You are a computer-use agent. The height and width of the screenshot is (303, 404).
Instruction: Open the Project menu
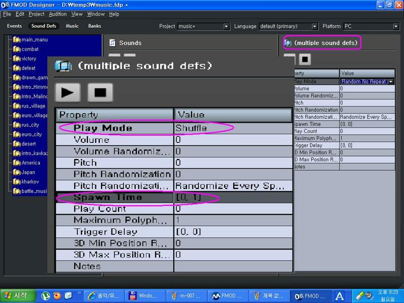[36, 14]
